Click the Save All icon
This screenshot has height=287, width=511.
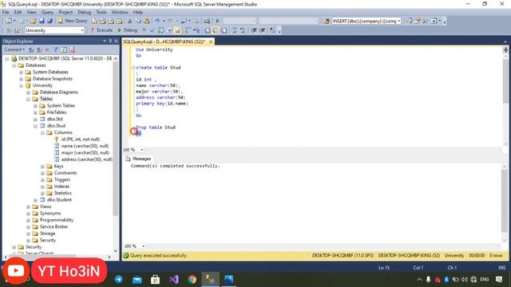pos(50,22)
